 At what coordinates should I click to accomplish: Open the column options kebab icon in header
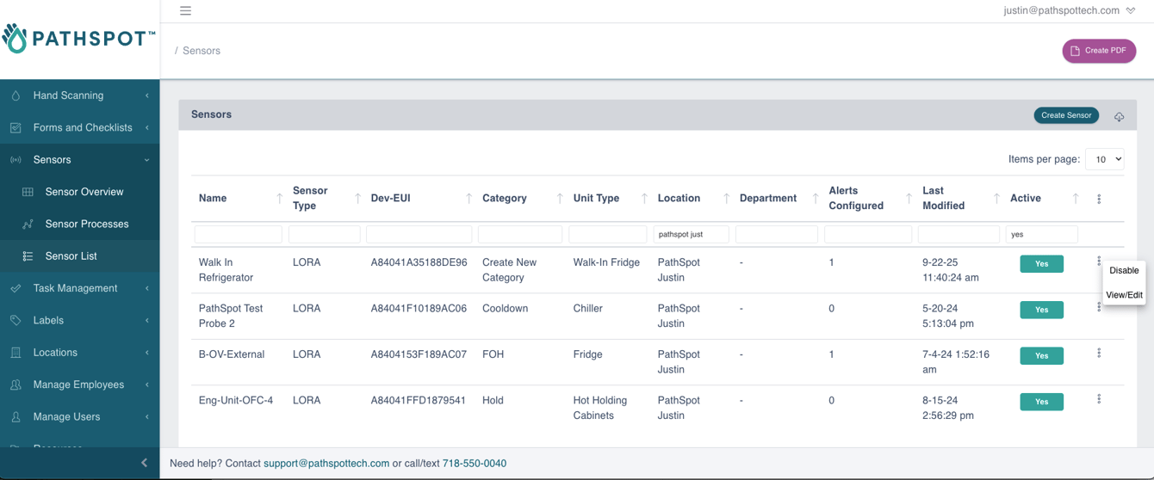click(1099, 199)
